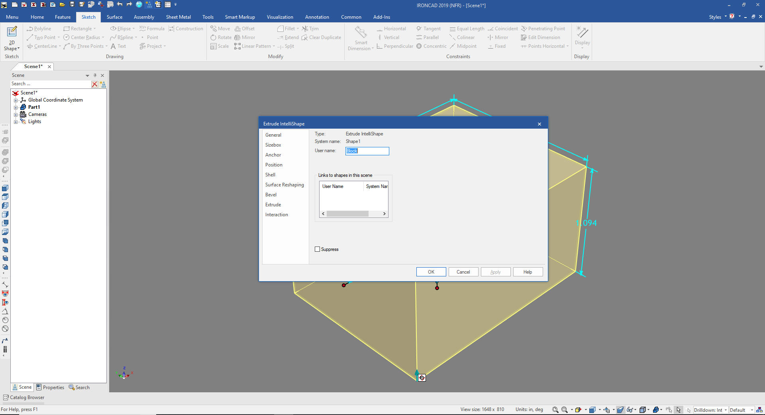Screen dimensions: 765x415
Task: Open the 2D Shape sketch tool
Action: pyautogui.click(x=12, y=39)
